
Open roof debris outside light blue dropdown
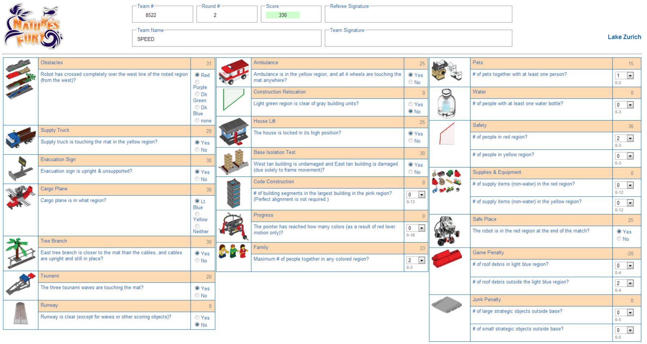click(x=630, y=283)
